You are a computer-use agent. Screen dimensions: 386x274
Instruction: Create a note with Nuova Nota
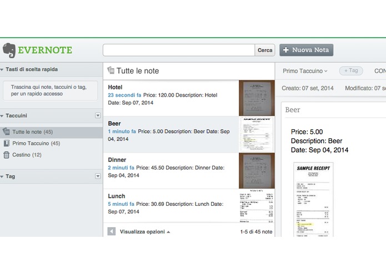click(306, 50)
